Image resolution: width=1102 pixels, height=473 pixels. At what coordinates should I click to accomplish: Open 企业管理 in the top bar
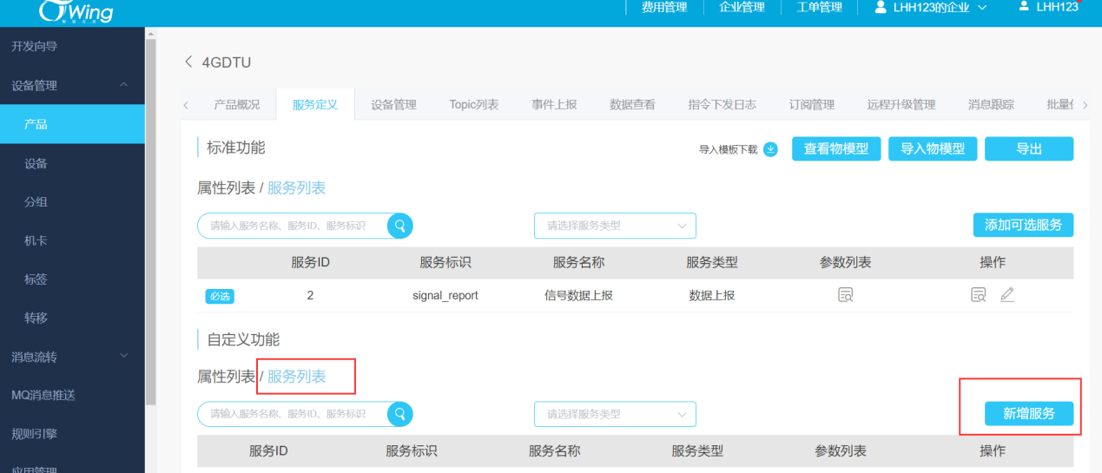[742, 7]
